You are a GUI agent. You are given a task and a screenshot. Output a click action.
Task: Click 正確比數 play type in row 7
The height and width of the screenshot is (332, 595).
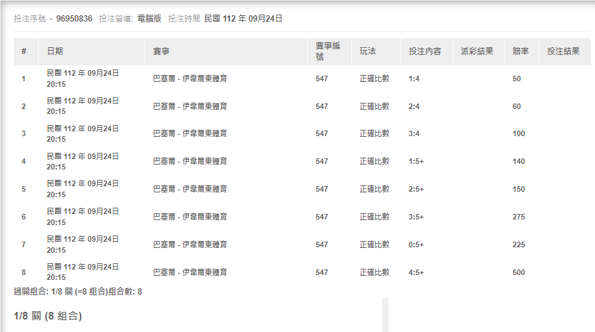pyautogui.click(x=375, y=244)
